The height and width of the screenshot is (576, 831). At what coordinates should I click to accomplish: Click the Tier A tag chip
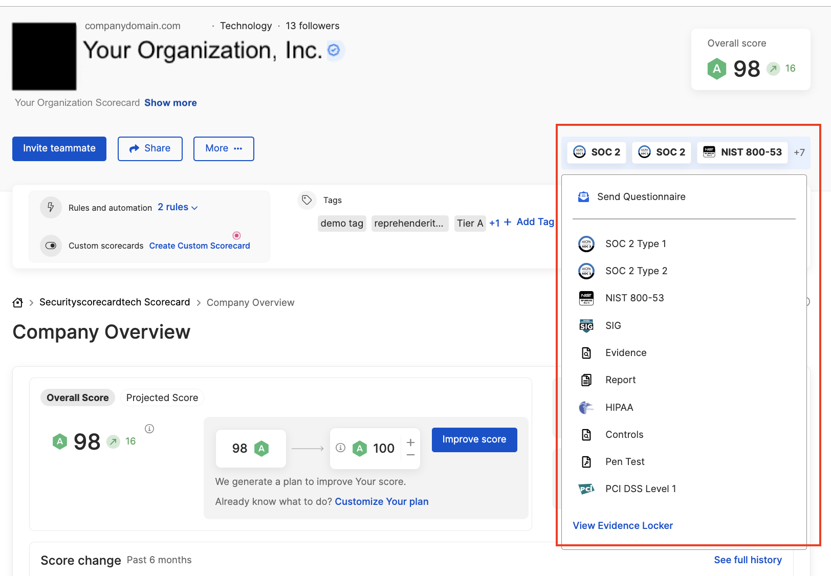[470, 224]
